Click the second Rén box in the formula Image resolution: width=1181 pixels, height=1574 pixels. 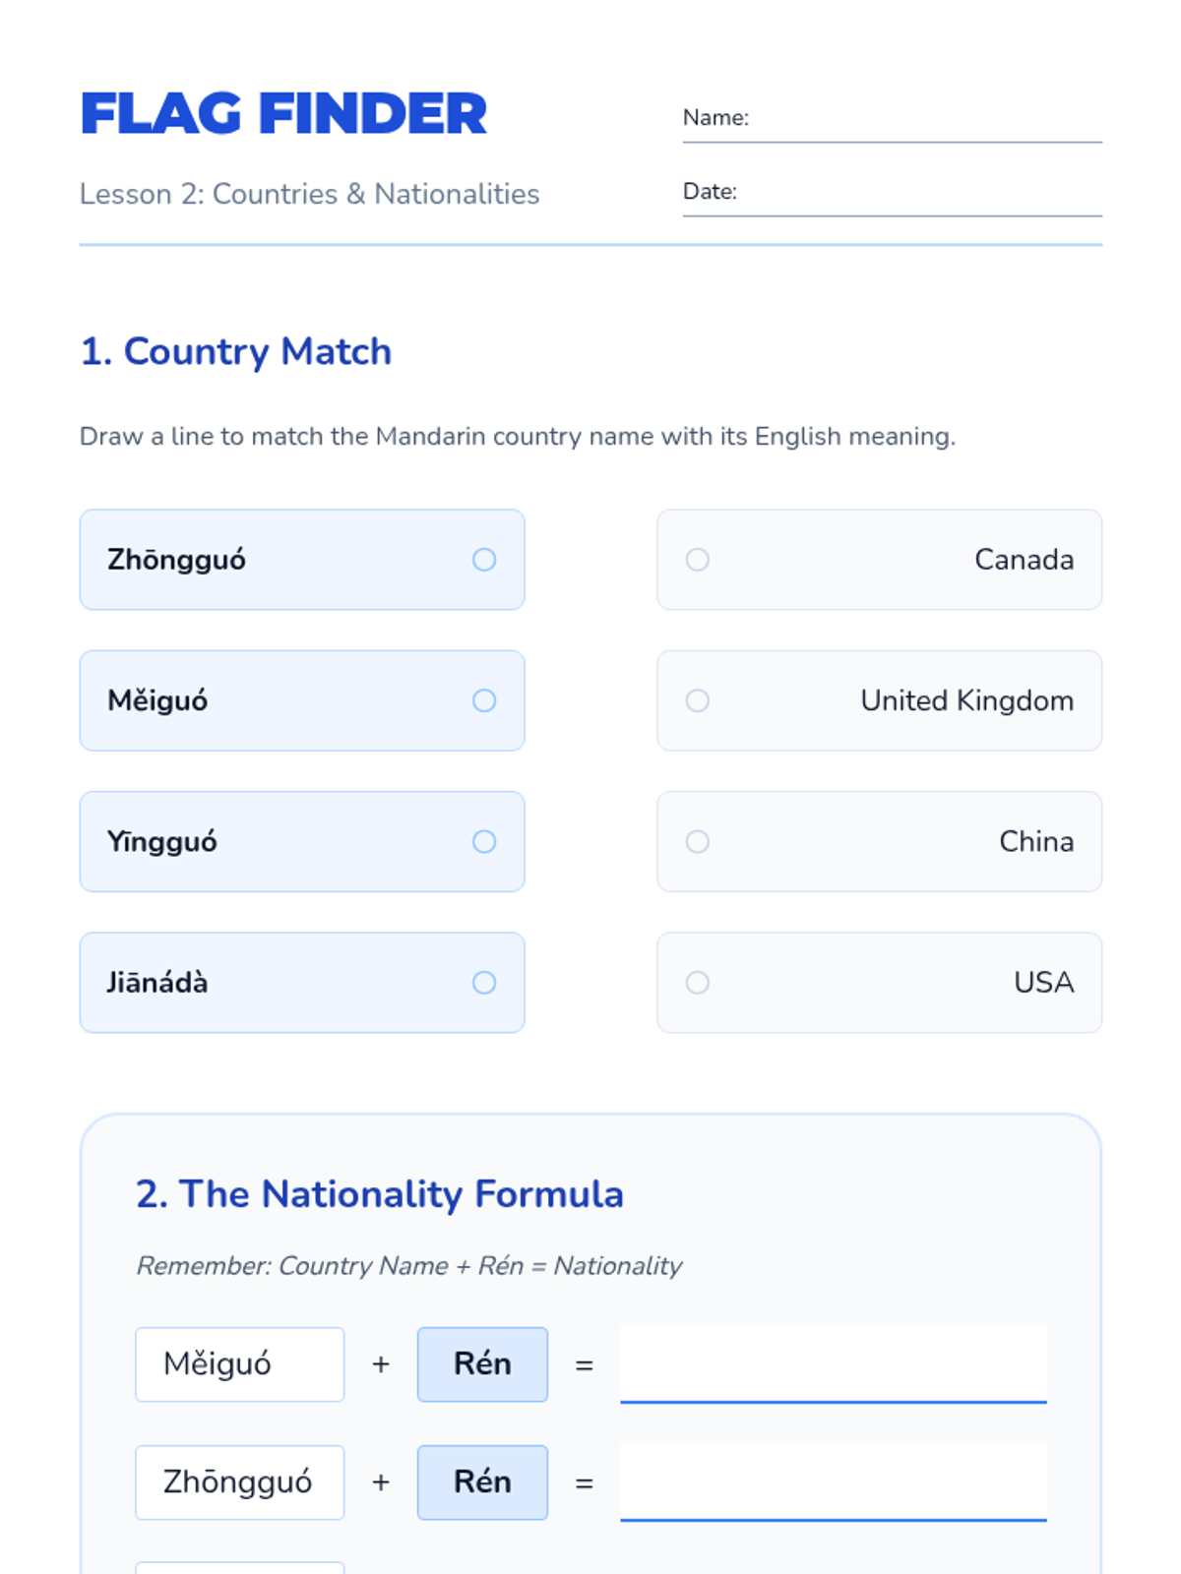pos(482,1483)
